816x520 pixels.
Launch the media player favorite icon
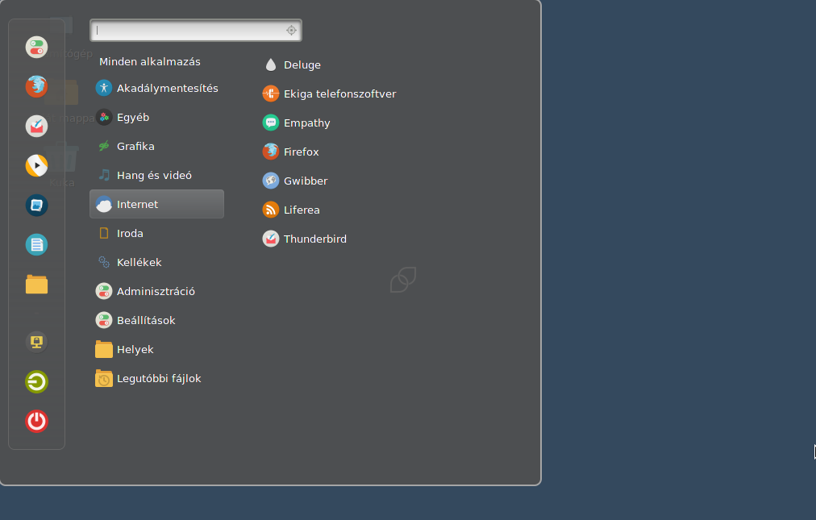coord(36,165)
